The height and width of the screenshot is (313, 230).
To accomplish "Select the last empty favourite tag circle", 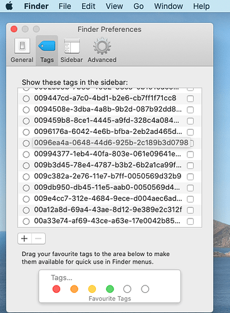I will click(x=145, y=289).
